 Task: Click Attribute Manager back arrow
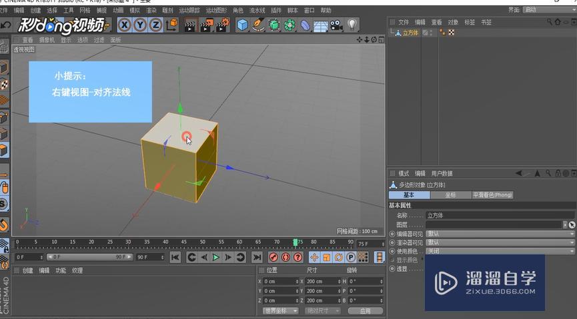(x=519, y=173)
